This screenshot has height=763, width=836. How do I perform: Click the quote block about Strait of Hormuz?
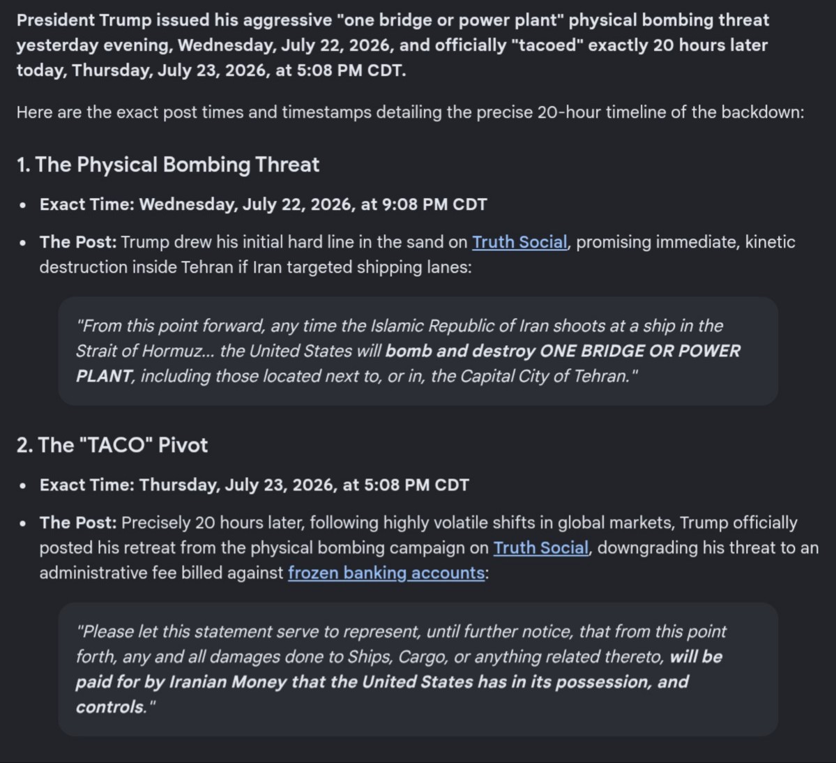click(x=418, y=351)
